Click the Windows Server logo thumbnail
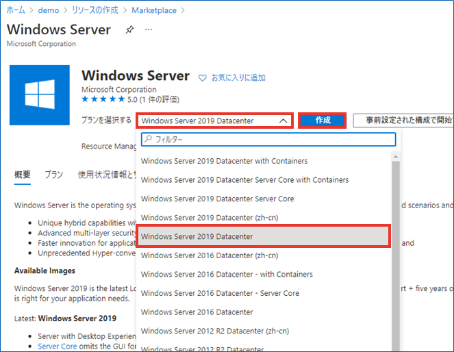 (40, 95)
